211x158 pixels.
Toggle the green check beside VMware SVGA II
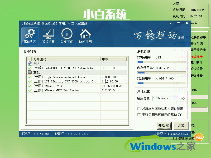30,86
